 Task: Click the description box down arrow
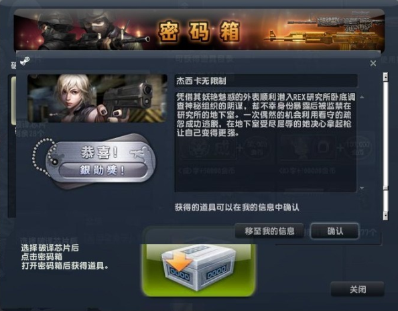pos(362,188)
